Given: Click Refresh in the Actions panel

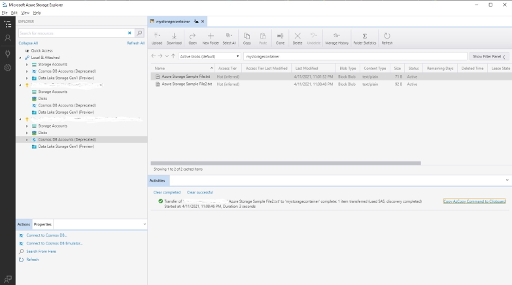Looking at the screenshot, I should pos(32,260).
